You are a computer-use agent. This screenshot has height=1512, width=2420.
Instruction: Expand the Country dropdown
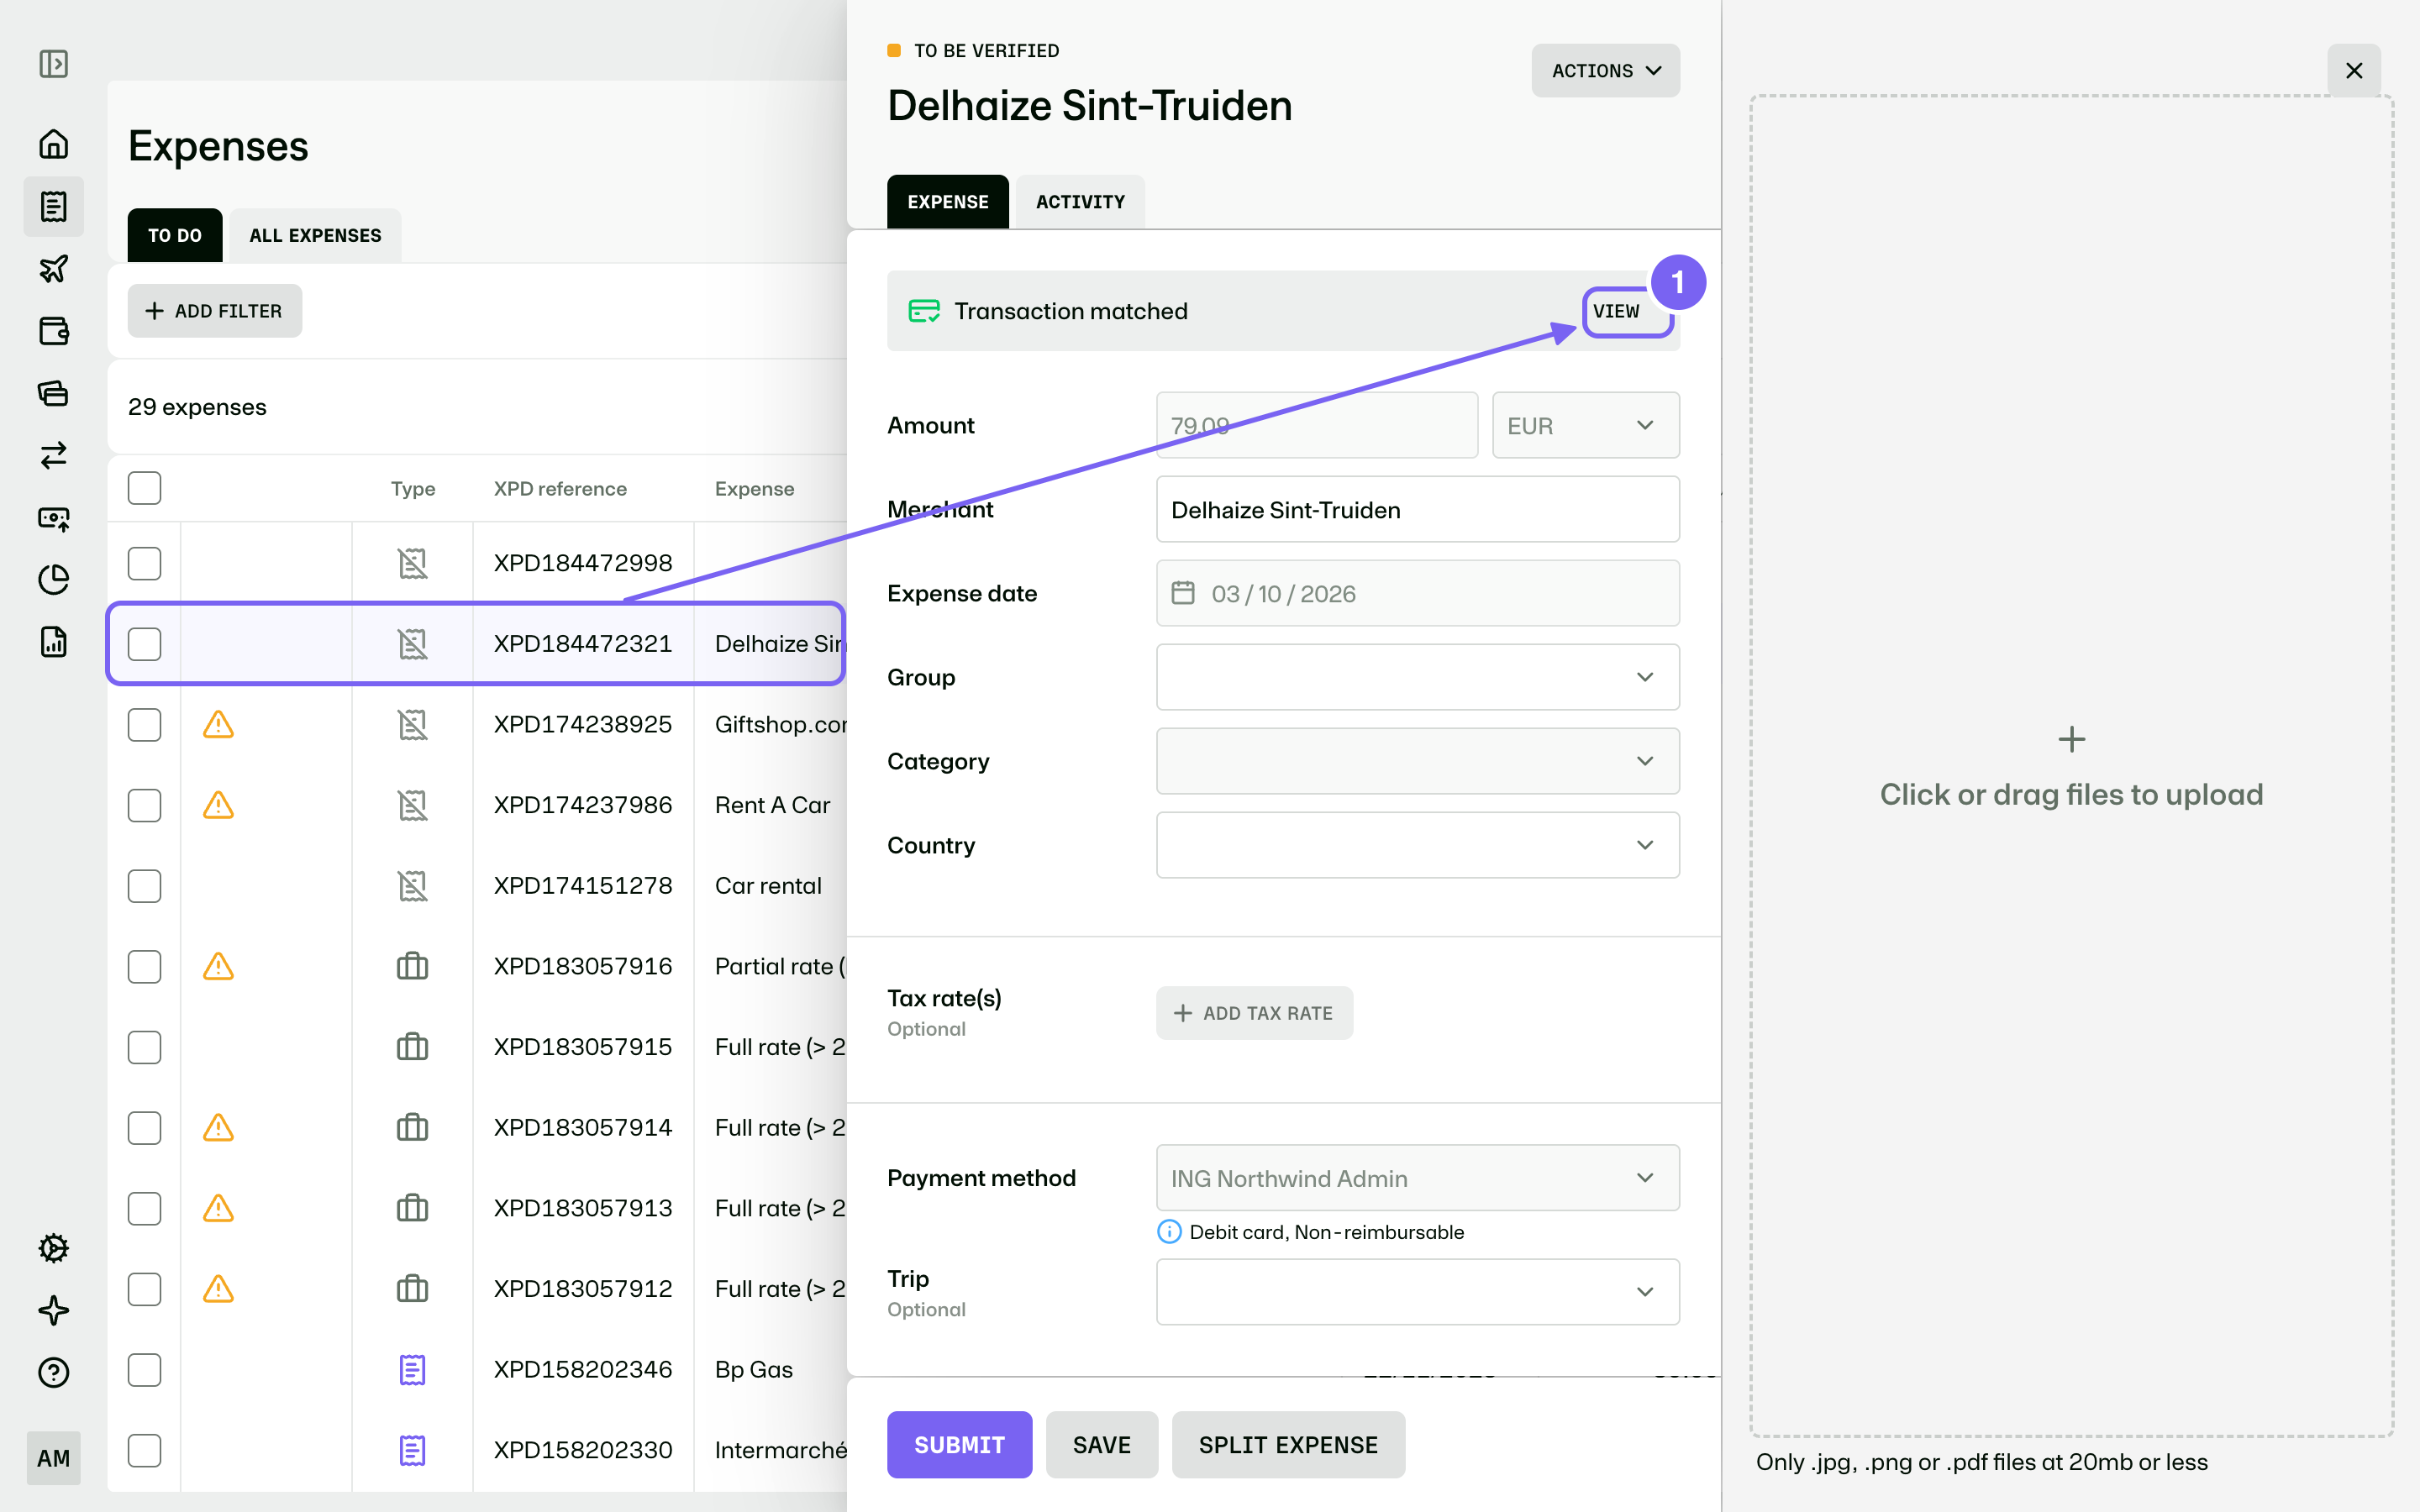coord(1417,845)
